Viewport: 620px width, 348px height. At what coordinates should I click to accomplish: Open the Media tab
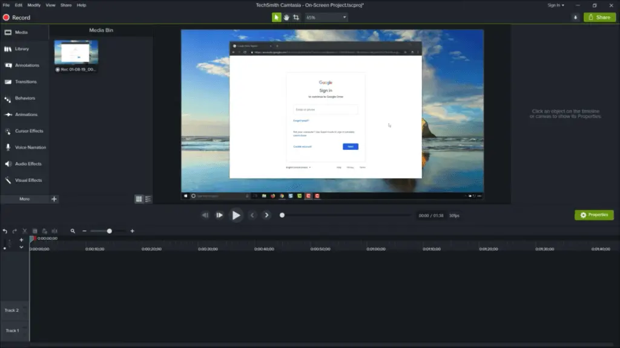click(x=24, y=33)
